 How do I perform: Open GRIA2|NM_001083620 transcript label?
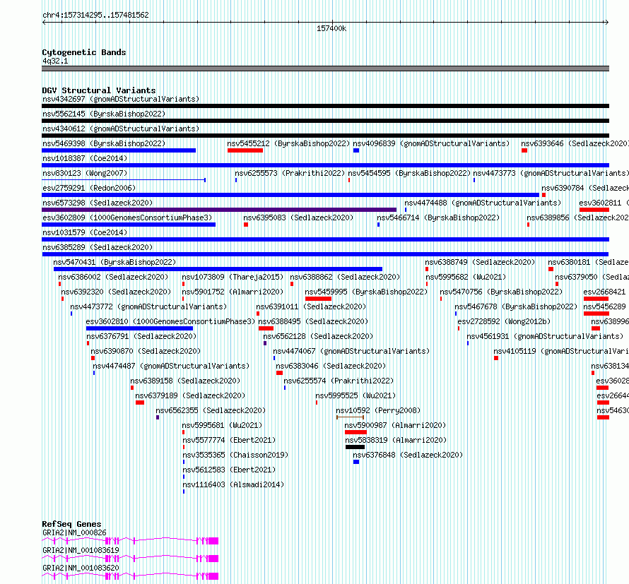[81, 568]
